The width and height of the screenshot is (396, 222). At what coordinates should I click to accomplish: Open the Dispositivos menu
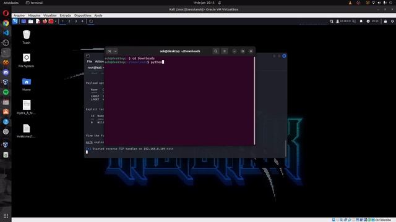click(x=83, y=15)
